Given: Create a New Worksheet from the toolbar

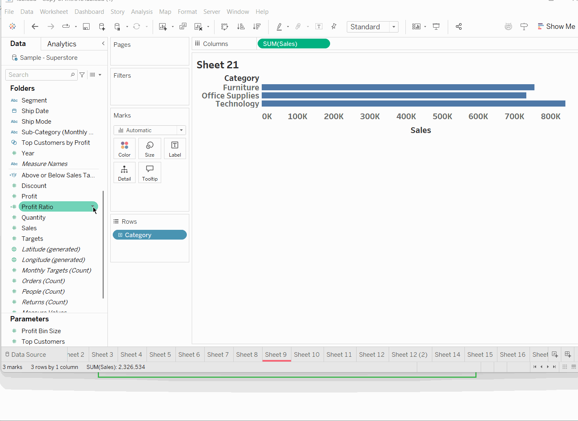Looking at the screenshot, I should click(163, 26).
